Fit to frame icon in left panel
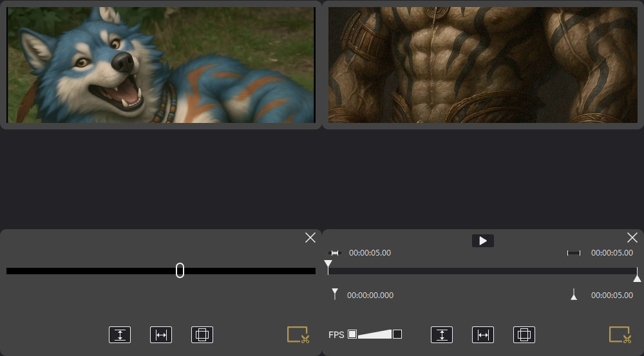 coord(202,335)
